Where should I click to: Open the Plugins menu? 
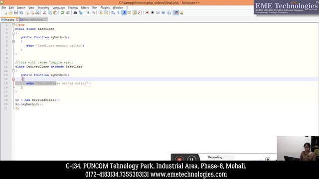(105, 8)
